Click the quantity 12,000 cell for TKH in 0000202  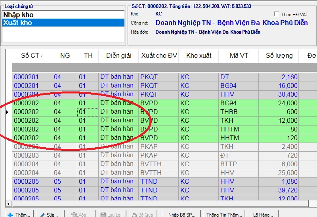(x=279, y=121)
